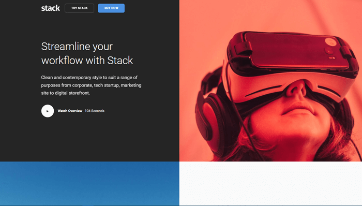The image size is (362, 206).
Task: Play the Watch Overview video
Action: coord(48,111)
